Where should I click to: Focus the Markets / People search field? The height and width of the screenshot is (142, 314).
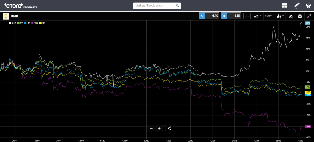pyautogui.click(x=154, y=6)
